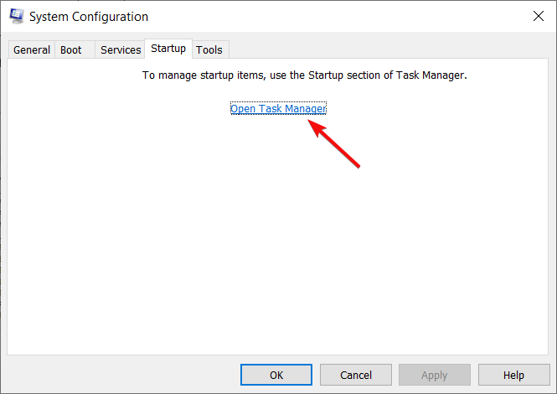This screenshot has width=557, height=394.
Task: Click the Cancel button
Action: 356,375
